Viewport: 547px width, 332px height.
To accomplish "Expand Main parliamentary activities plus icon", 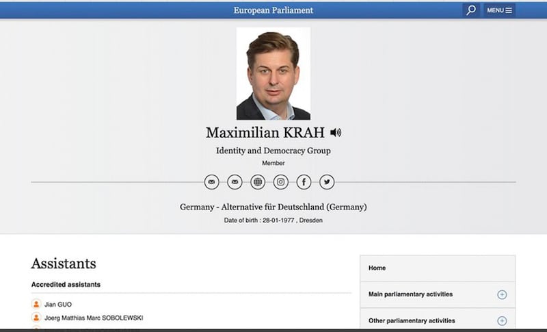I will point(502,294).
